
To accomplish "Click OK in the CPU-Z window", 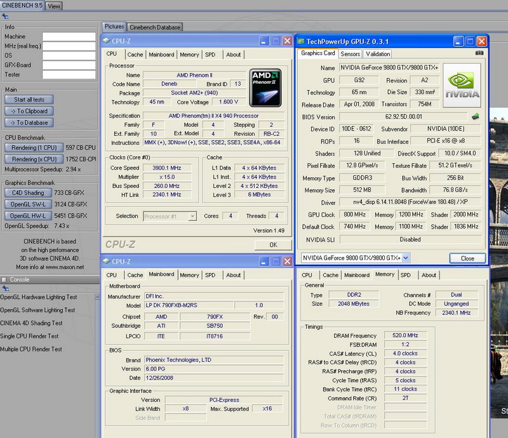I will click(273, 244).
